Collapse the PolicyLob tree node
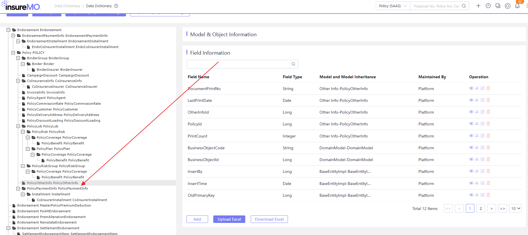 pos(18,126)
